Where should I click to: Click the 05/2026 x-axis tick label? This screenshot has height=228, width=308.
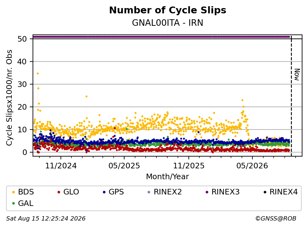pyautogui.click(x=252, y=166)
